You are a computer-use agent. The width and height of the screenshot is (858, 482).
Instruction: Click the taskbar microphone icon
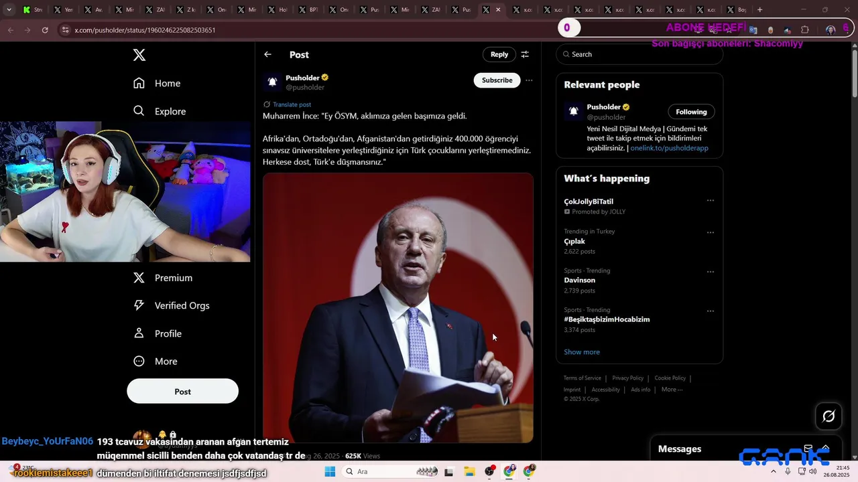coord(788,471)
